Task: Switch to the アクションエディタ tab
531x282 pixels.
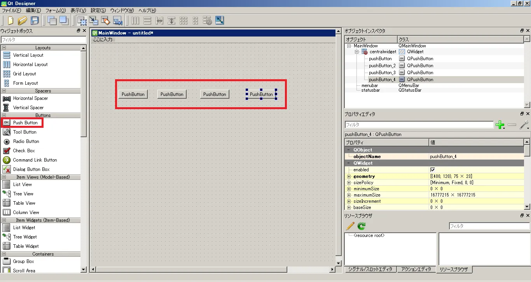Action: pos(416,269)
